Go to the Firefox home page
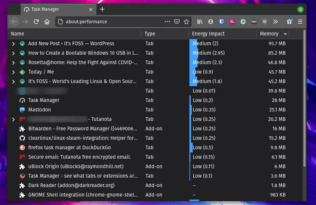The height and width of the screenshot is (205, 316). 47,22
